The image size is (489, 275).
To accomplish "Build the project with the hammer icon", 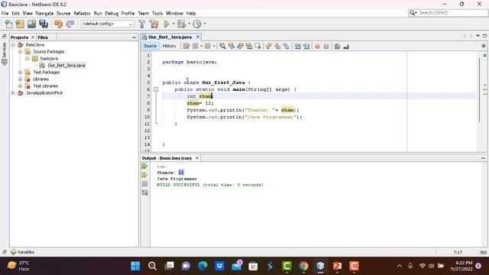I will tap(142, 24).
